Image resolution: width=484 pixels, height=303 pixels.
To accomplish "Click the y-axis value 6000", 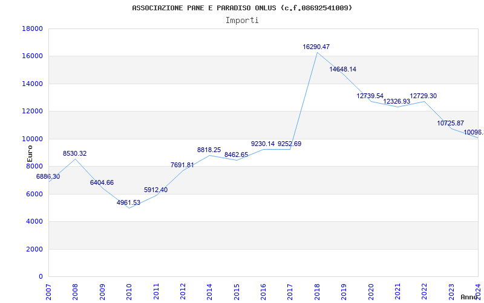I will [x=34, y=194].
